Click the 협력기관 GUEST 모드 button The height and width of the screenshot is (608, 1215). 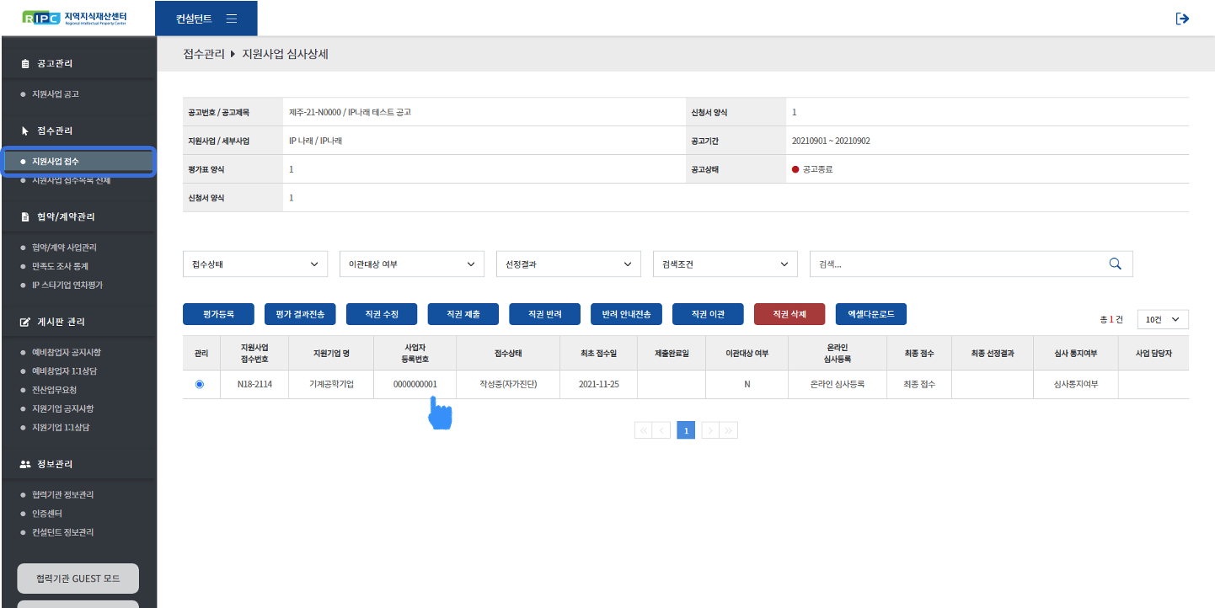(78, 579)
